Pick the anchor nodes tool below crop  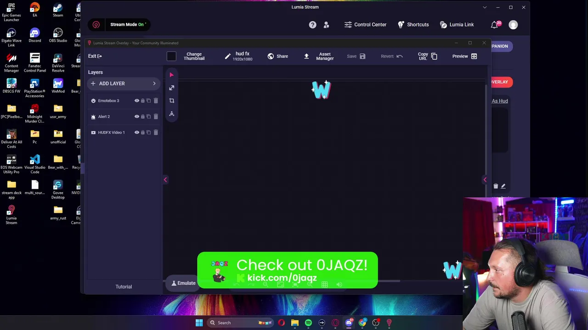[x=171, y=113]
